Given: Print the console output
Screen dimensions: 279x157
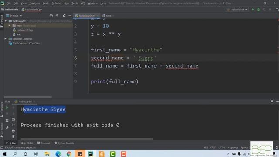Looking at the screenshot, I should pyautogui.click(x=14, y=131).
